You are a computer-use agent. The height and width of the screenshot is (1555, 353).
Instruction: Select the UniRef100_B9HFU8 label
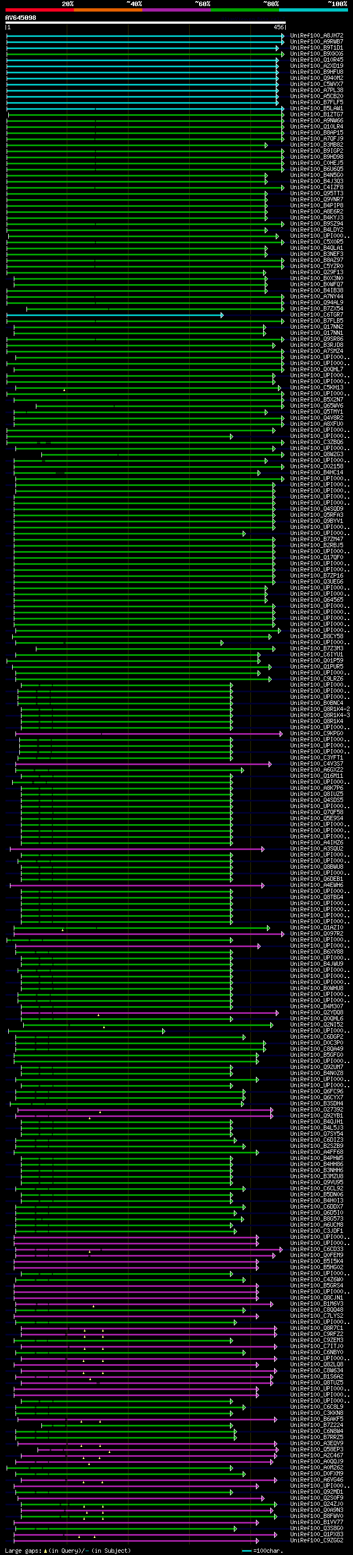(x=317, y=72)
